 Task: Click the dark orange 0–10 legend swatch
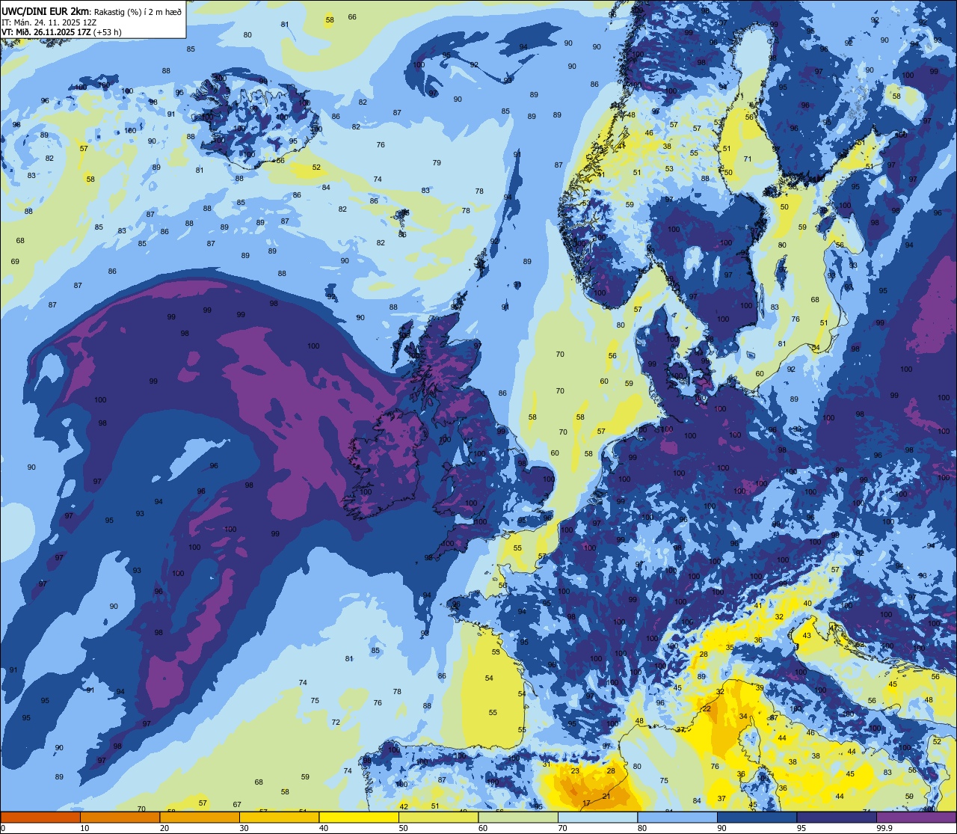coord(40,818)
